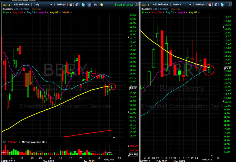Click the Volume label in lower panel
This screenshot has height=162, width=236.
point(13,142)
